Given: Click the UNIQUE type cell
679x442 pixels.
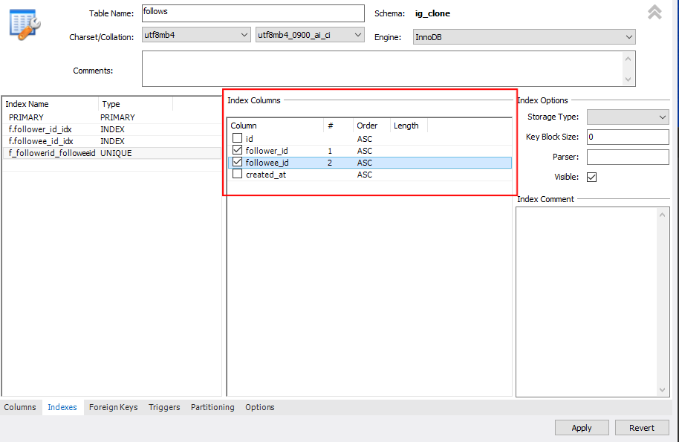Looking at the screenshot, I should [x=116, y=153].
